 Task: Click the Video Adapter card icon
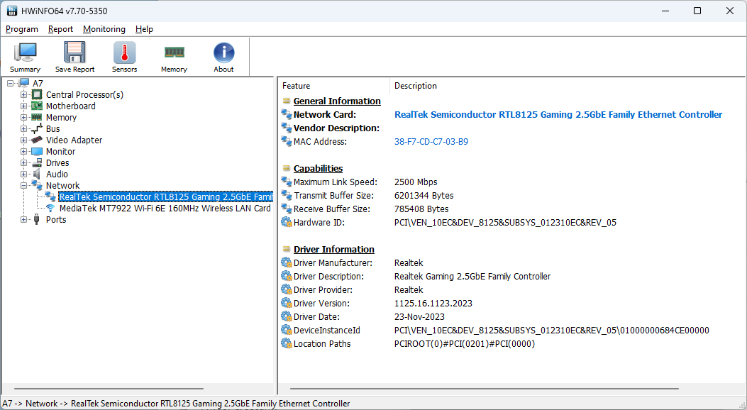pyautogui.click(x=37, y=140)
